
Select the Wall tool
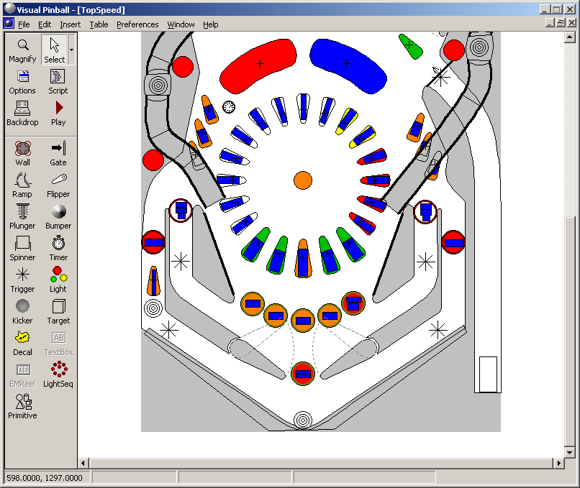pos(22,153)
